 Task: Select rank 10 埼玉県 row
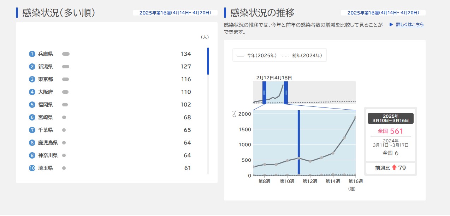(110, 168)
